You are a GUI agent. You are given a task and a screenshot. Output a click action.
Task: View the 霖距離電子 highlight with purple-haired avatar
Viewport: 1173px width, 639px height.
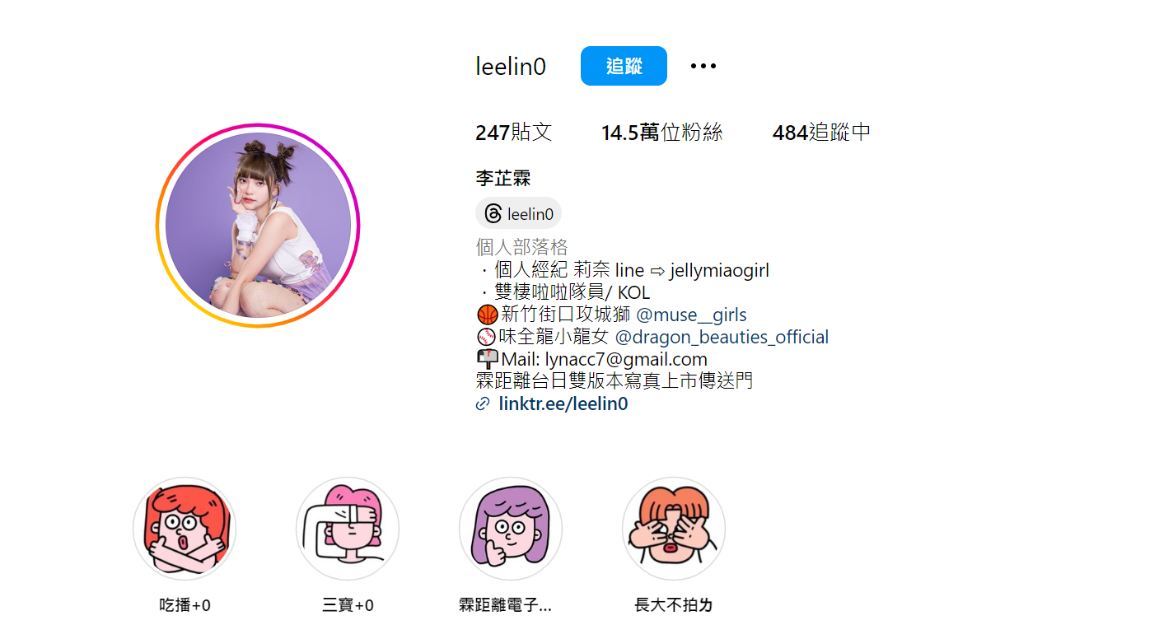pos(511,529)
